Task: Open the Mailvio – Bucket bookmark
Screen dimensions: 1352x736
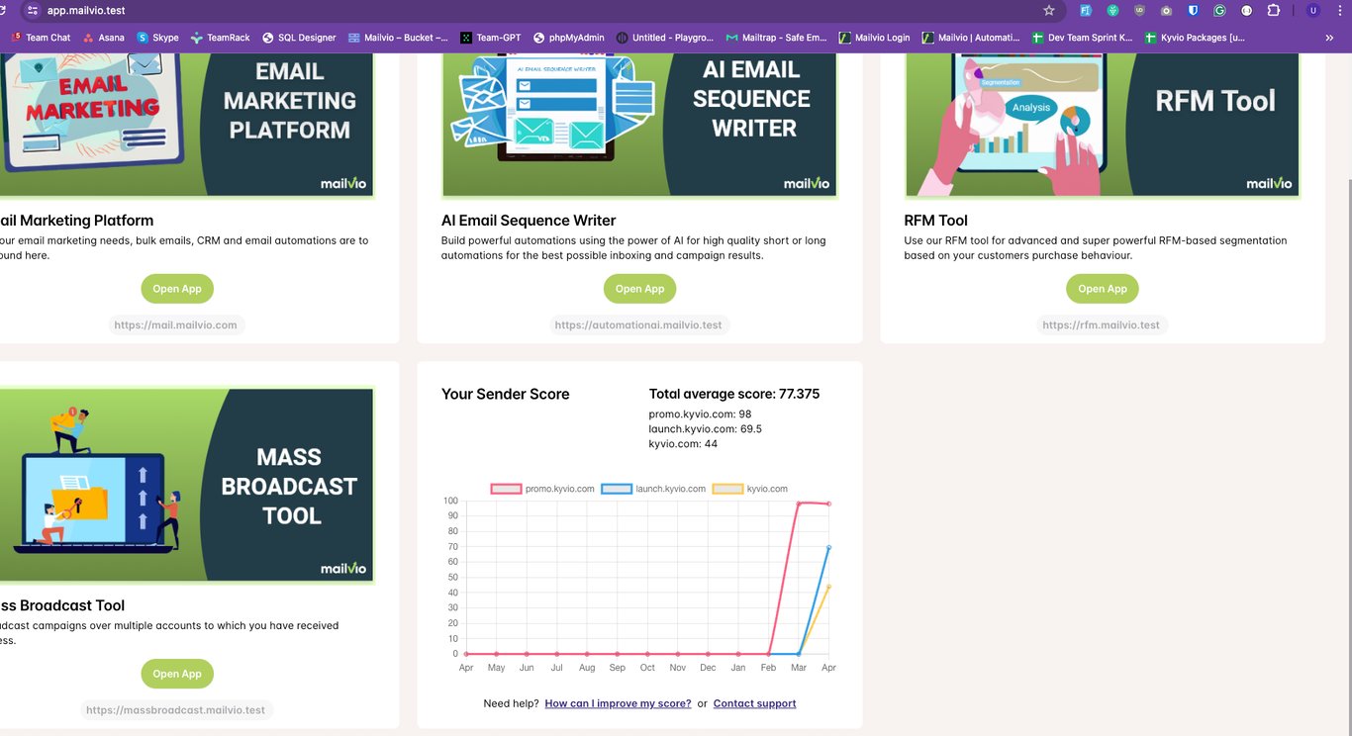Action: (x=398, y=38)
